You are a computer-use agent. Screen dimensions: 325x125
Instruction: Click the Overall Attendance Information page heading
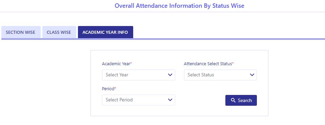[180, 6]
